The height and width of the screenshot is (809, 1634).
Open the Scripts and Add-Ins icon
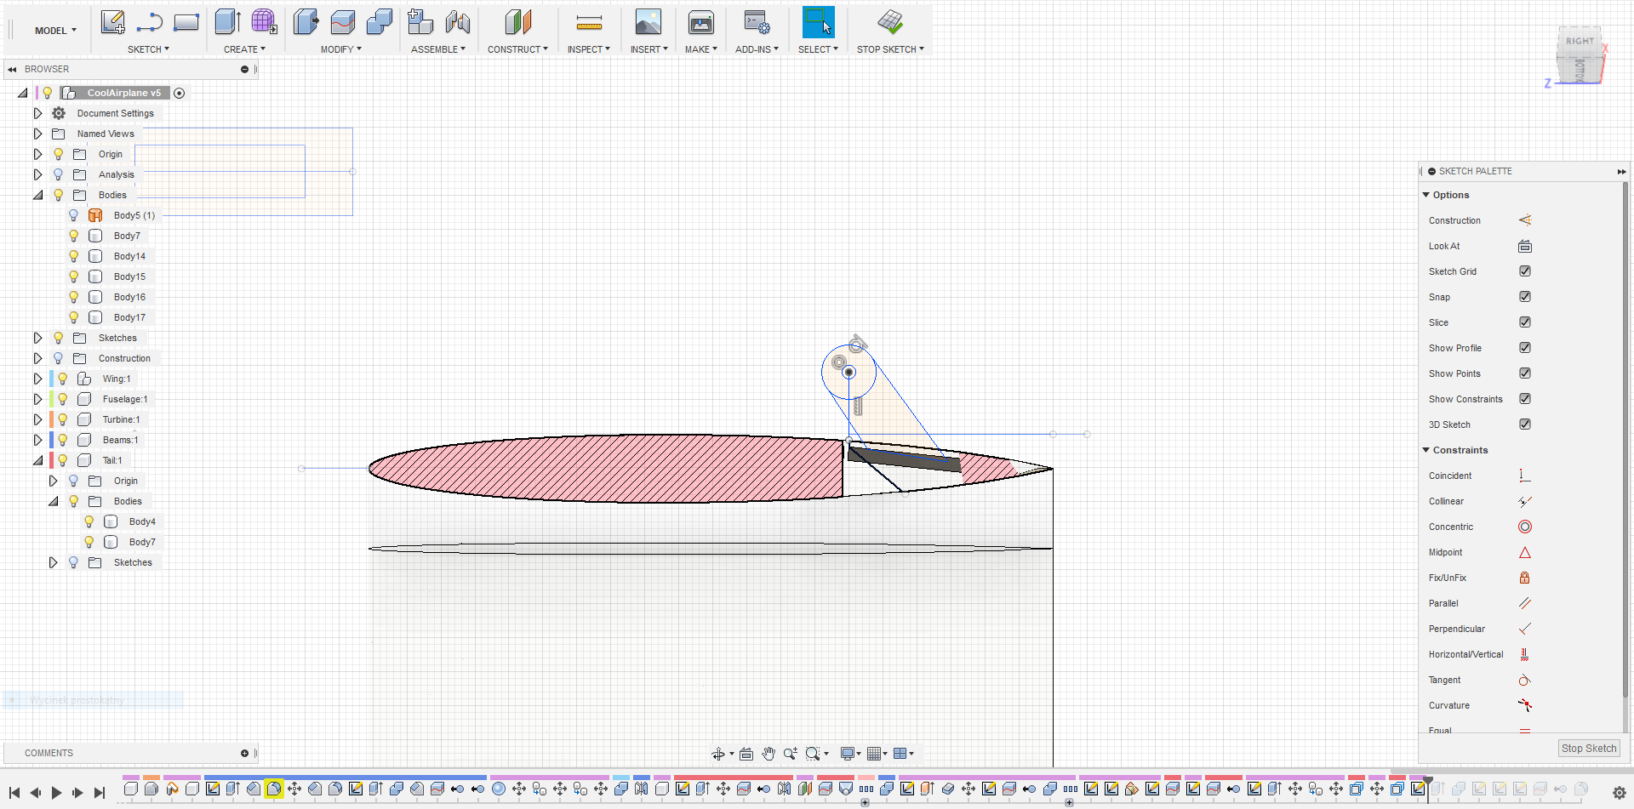click(757, 22)
